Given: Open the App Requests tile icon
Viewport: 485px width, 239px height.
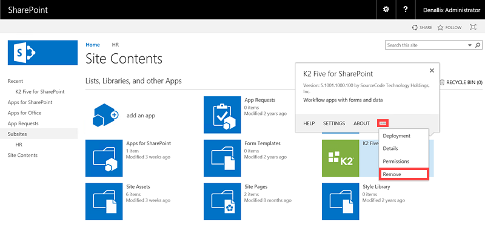Looking at the screenshot, I should tap(222, 115).
